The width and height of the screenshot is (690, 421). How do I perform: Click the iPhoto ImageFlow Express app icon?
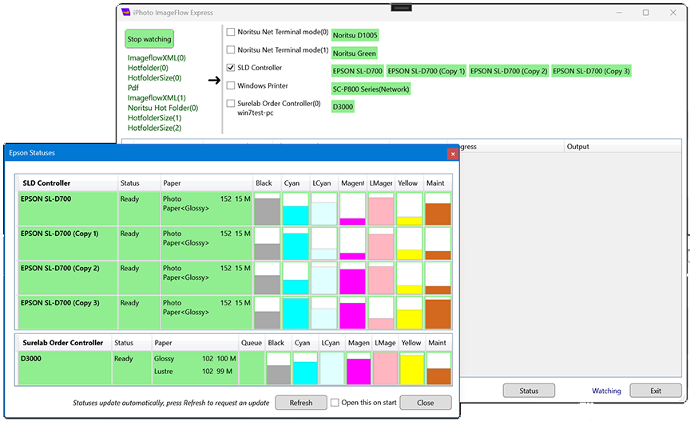click(125, 12)
